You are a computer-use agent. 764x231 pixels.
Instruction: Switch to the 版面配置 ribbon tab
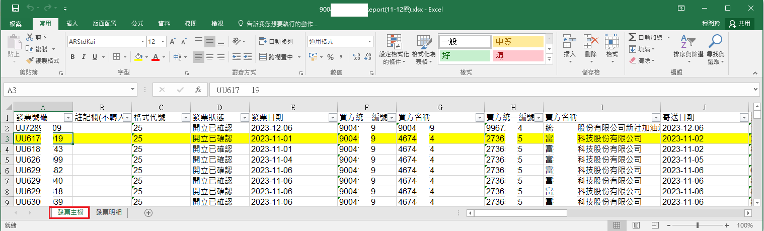[x=105, y=24]
